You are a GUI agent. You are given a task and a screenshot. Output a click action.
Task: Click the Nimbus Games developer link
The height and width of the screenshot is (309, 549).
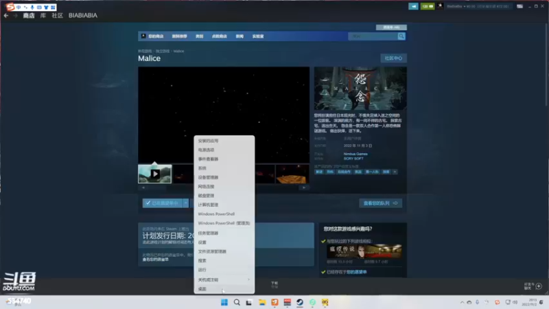tap(355, 154)
